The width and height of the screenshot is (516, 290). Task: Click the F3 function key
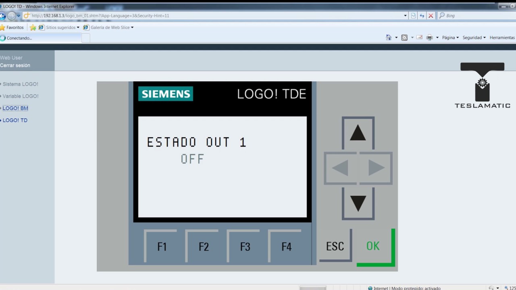click(x=245, y=246)
